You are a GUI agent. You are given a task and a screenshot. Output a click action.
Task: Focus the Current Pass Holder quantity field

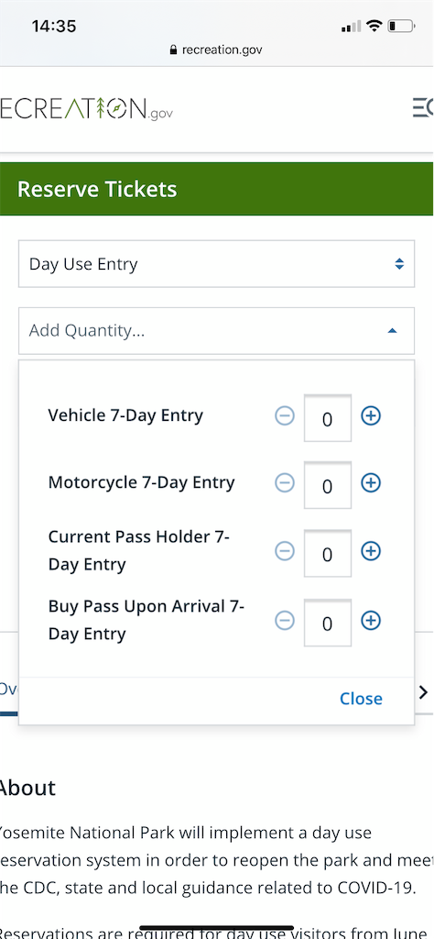pyautogui.click(x=328, y=553)
